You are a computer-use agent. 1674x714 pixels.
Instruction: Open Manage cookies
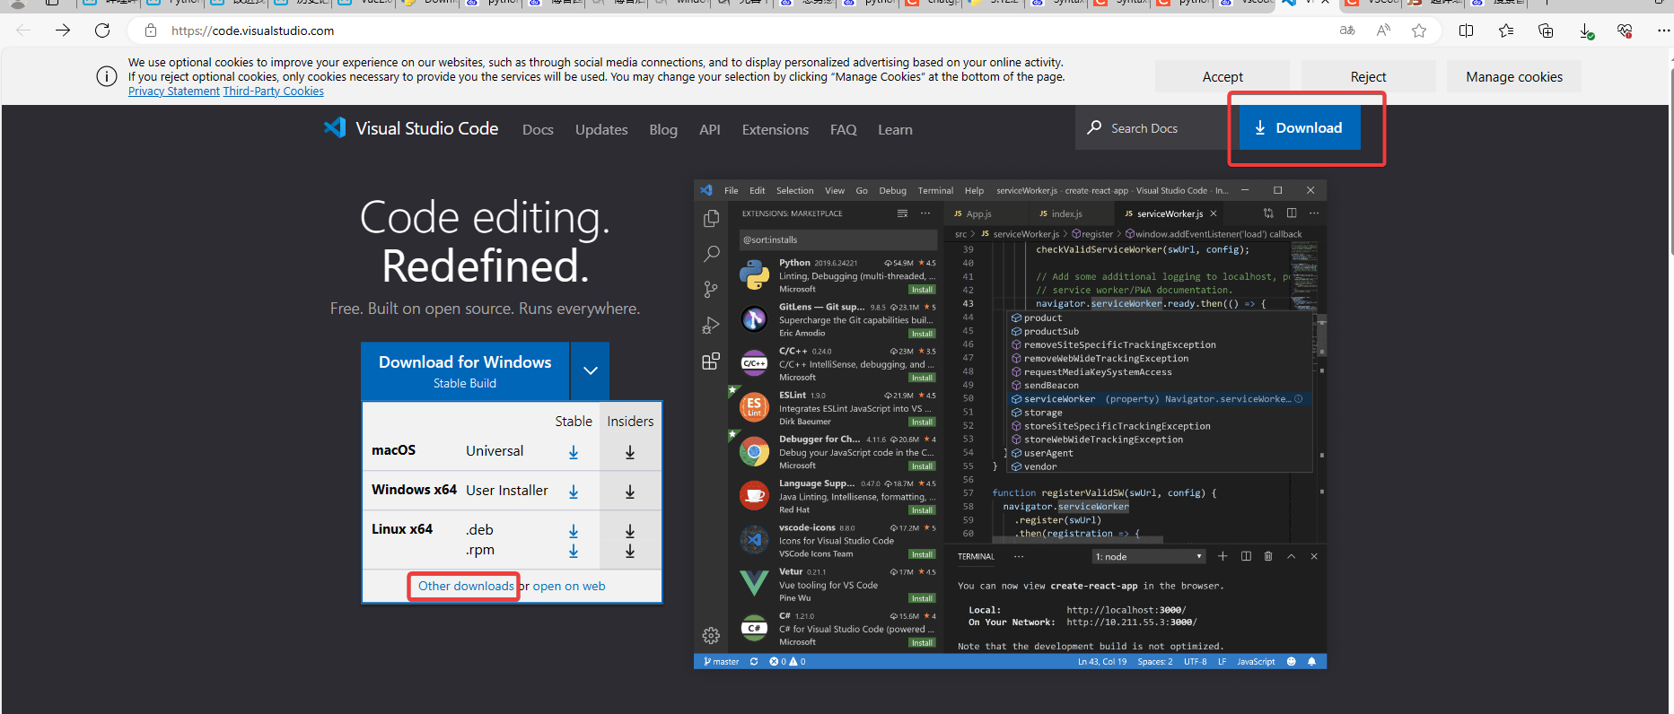[x=1514, y=76]
